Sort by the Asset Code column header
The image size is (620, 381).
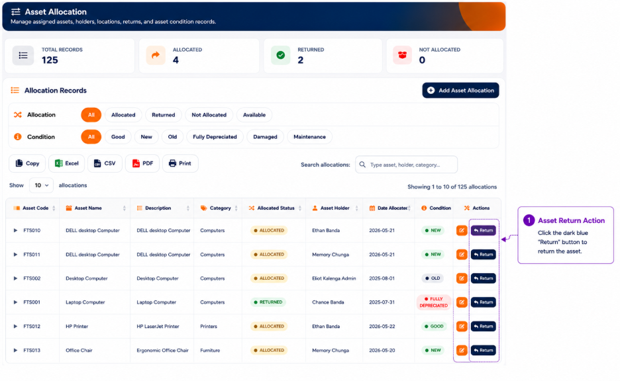[x=35, y=208]
